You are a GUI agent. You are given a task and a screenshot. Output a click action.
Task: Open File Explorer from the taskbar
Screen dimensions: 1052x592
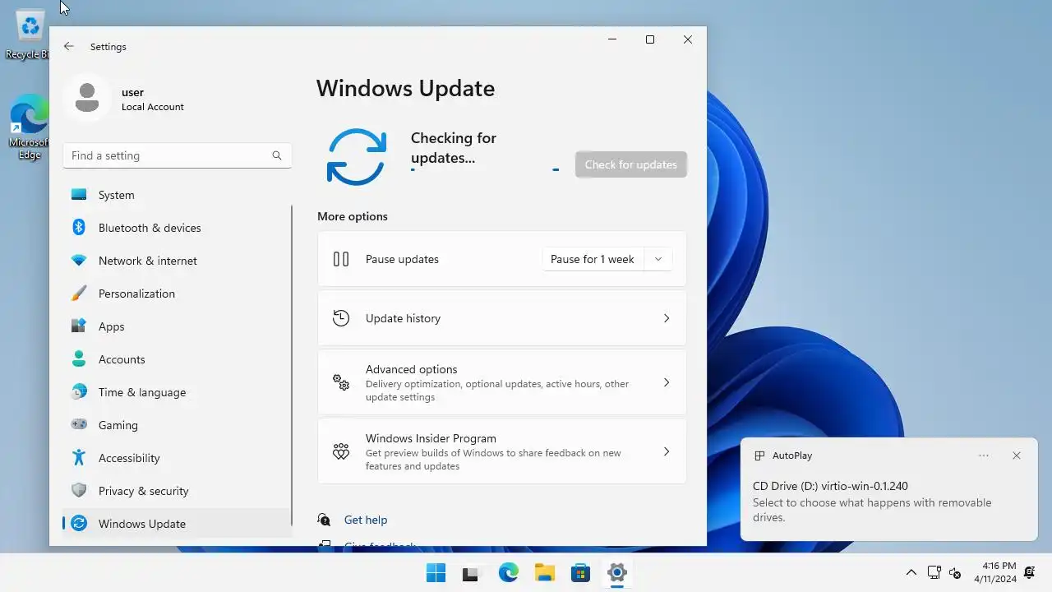[x=545, y=572]
